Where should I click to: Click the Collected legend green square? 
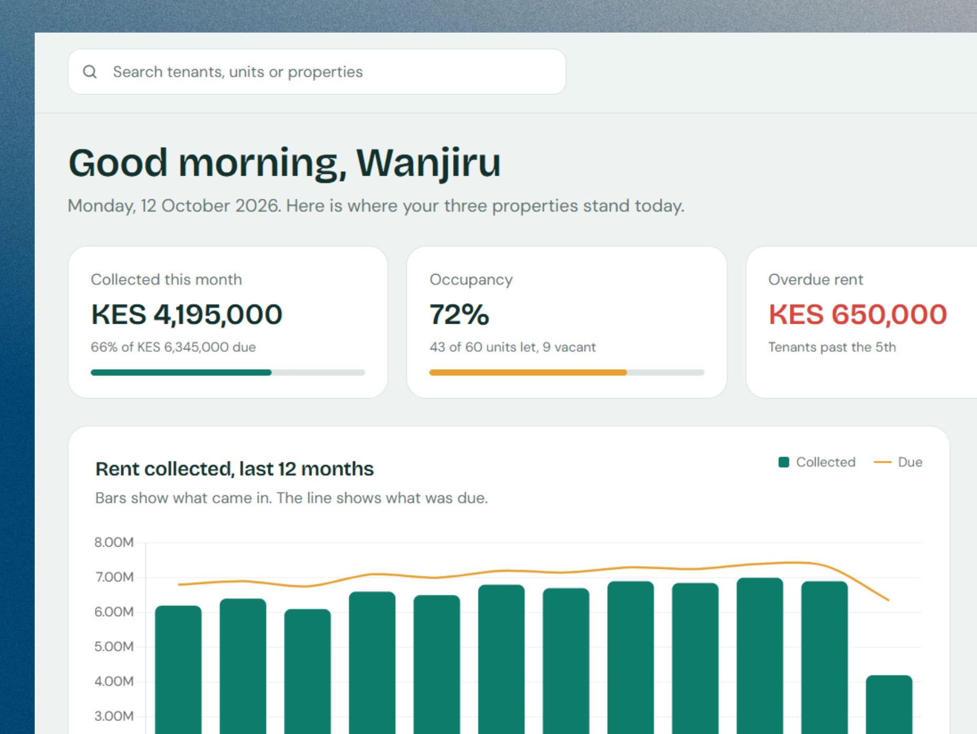(784, 462)
